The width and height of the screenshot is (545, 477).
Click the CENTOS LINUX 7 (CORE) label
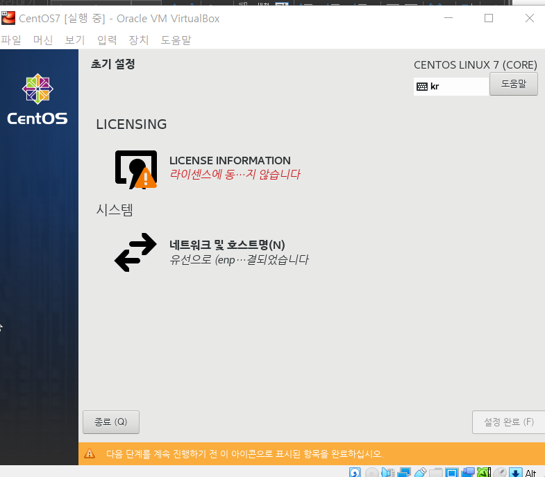(476, 65)
